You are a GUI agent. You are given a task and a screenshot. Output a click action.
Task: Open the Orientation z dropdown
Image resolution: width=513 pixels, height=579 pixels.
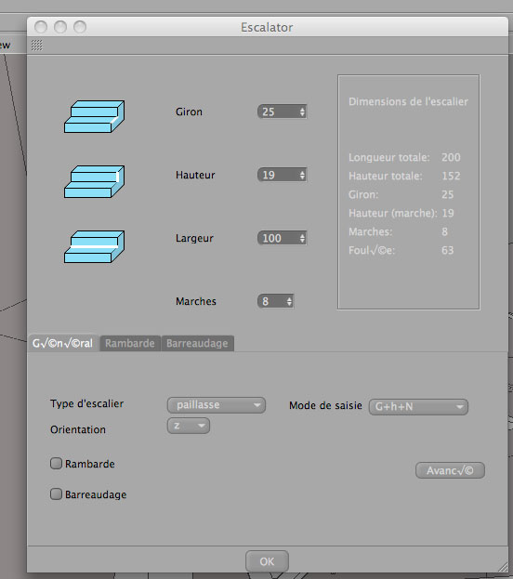pyautogui.click(x=189, y=426)
